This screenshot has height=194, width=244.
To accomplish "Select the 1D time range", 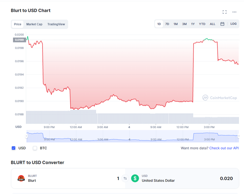I will [159, 24].
